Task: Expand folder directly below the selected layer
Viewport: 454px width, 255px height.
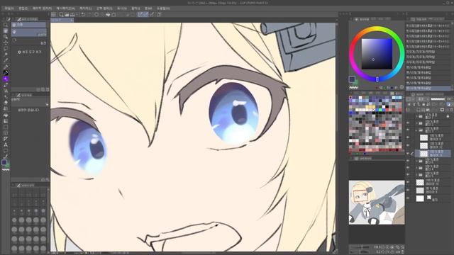Action: [x=416, y=161]
